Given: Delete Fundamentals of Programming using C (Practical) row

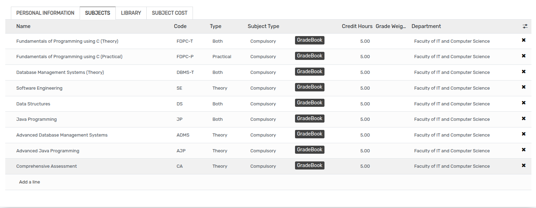Looking at the screenshot, I should pos(523,56).
